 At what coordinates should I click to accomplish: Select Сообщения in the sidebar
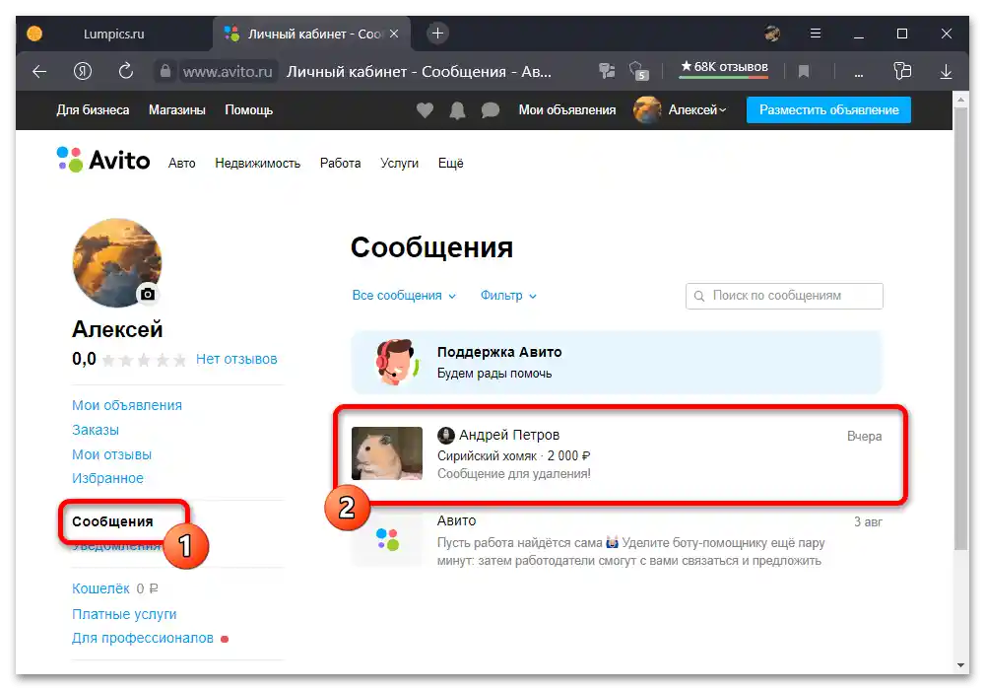pyautogui.click(x=112, y=521)
